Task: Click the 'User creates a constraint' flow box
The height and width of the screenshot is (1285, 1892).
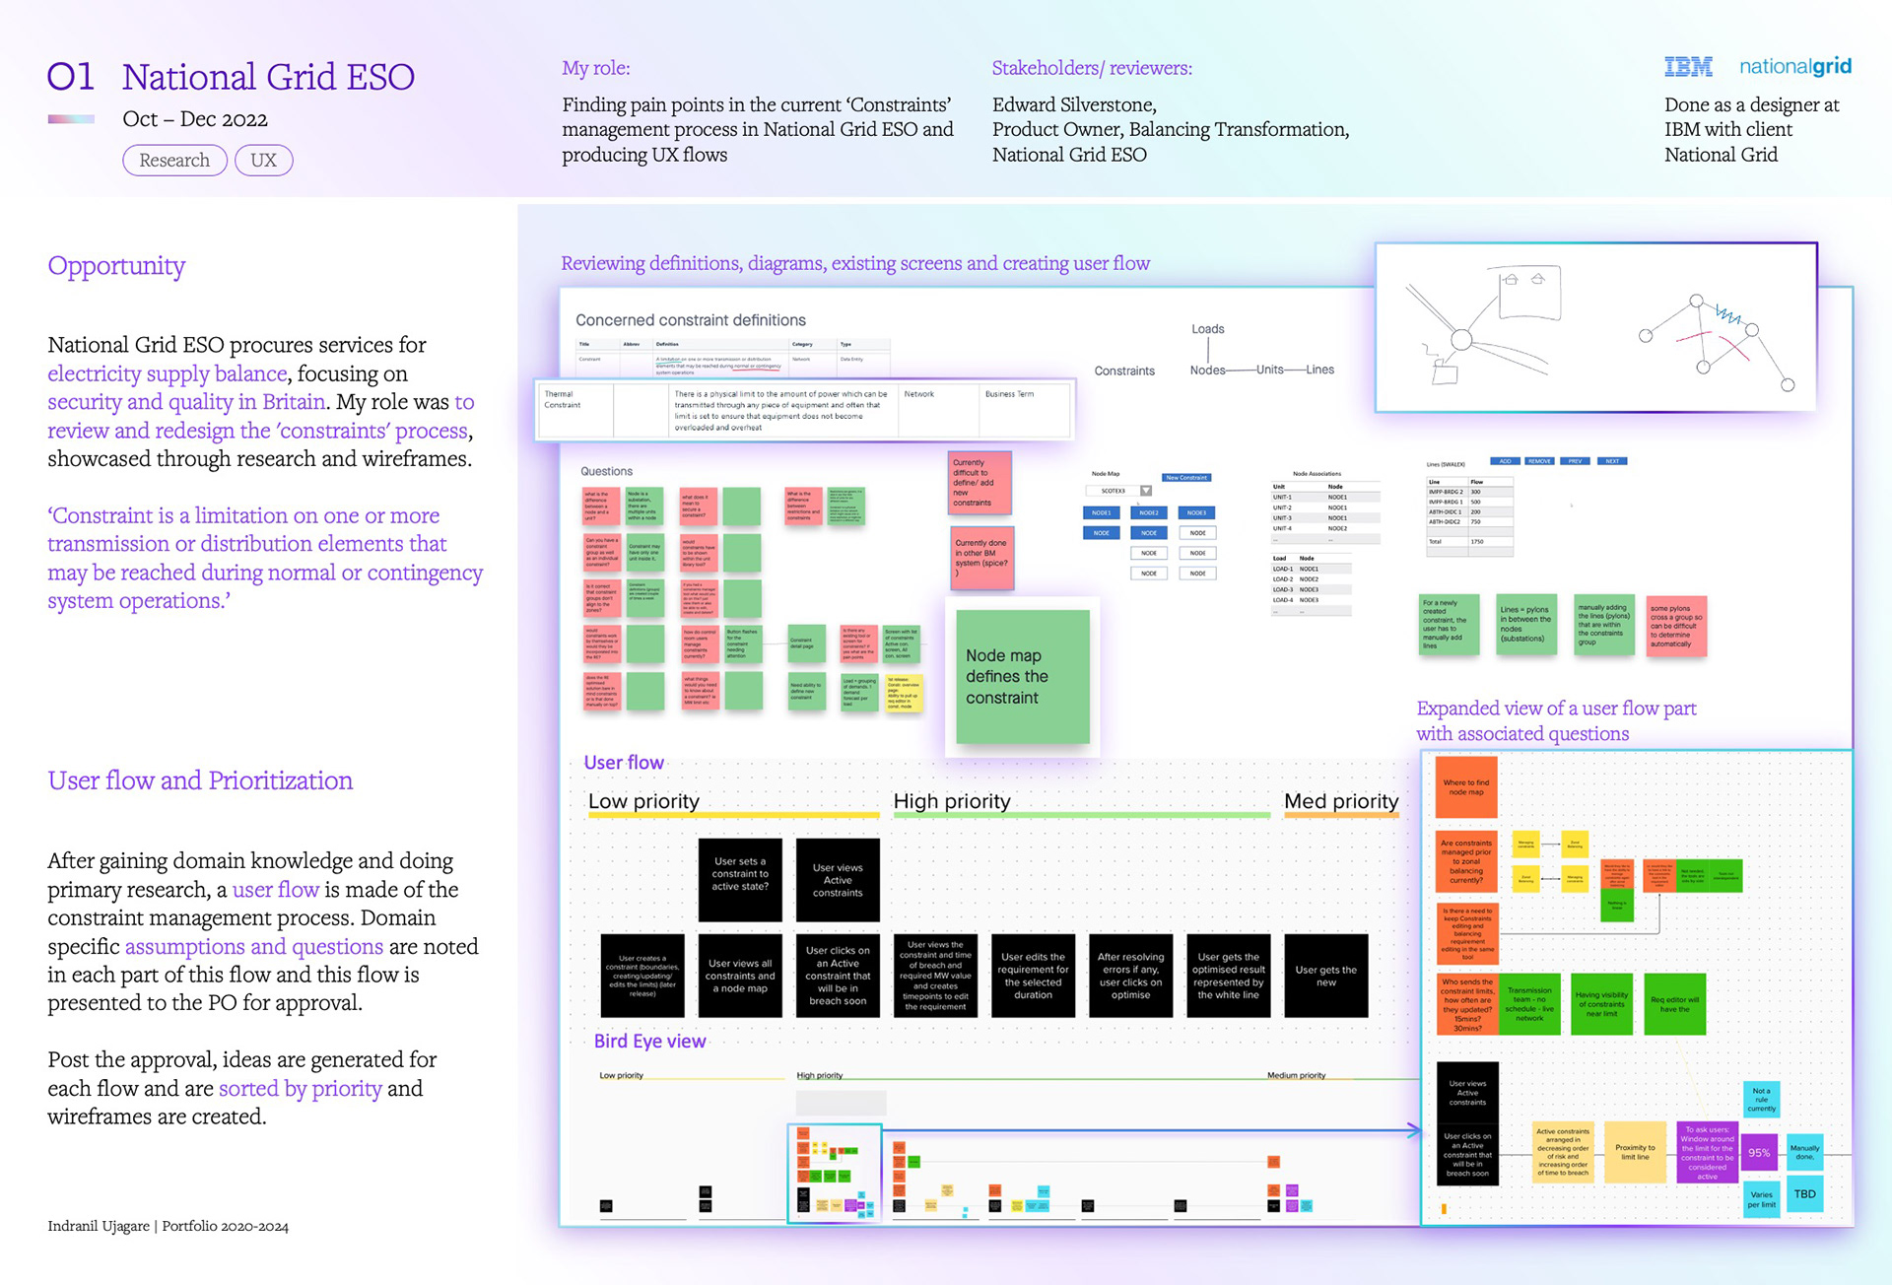Action: (x=642, y=976)
